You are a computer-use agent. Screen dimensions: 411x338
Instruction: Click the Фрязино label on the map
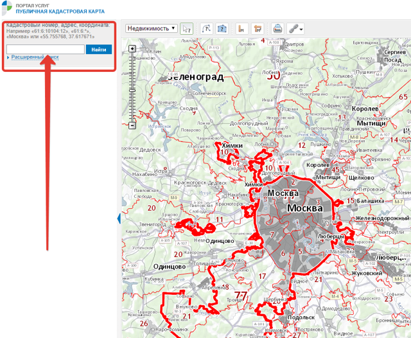coord(380,159)
